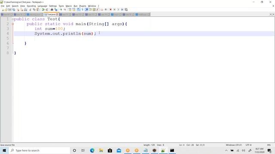275x154 pixels.
Task: Toggle synchronized horizontal scrolling
Action: pos(73,9)
